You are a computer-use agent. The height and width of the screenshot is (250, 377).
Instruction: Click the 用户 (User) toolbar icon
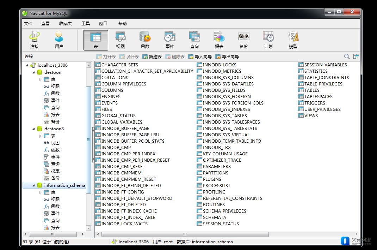pos(59,40)
